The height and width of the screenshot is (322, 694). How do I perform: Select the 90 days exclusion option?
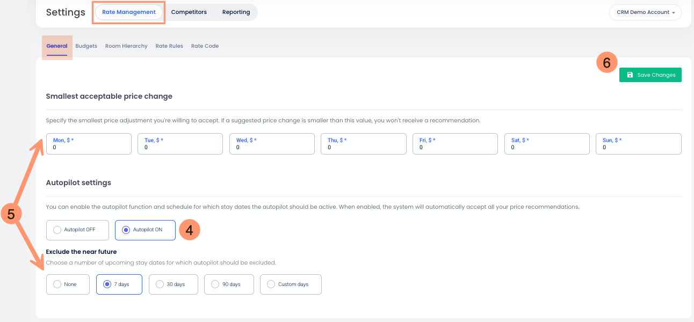coord(228,284)
